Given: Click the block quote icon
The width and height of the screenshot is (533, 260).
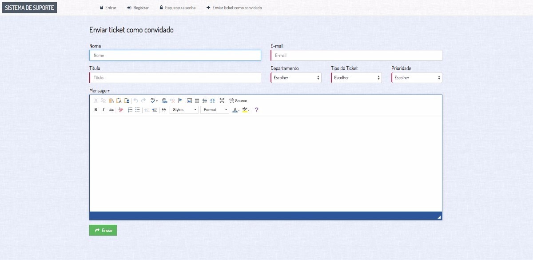Looking at the screenshot, I should (x=163, y=110).
